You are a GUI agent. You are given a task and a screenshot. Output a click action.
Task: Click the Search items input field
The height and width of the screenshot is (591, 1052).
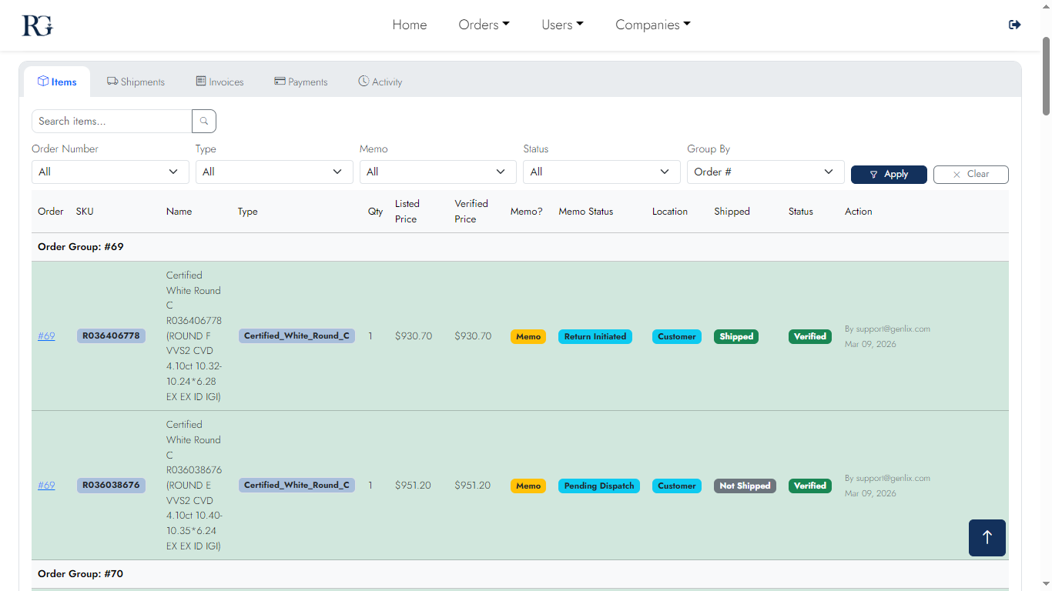pos(112,121)
